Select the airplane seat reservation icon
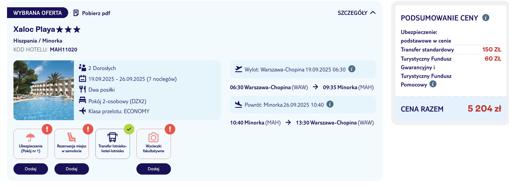Viewport: 509px width, 187px height. 71,137
